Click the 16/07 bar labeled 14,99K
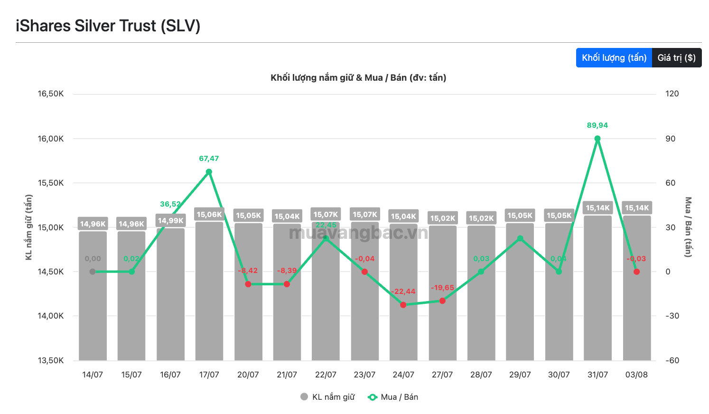709x414 pixels. pos(170,294)
